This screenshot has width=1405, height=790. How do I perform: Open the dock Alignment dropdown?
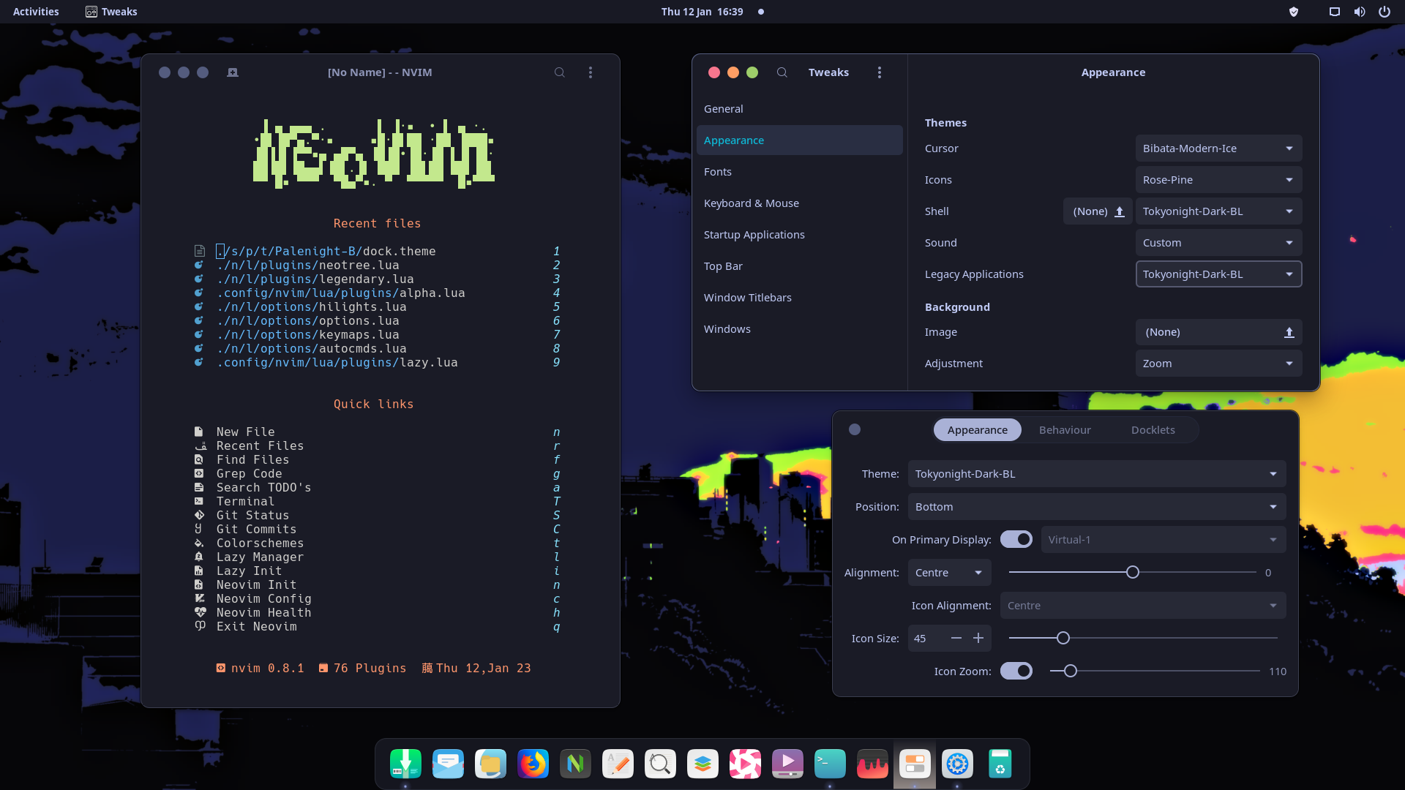click(x=949, y=573)
